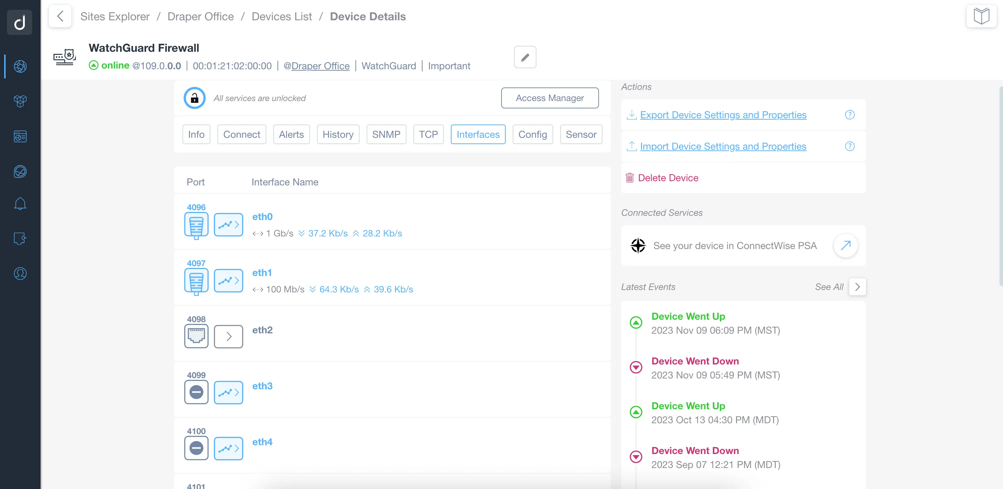Open the chart-in-globe monitoring sidebar icon
Viewport: 1003px width, 489px height.
coord(20,171)
